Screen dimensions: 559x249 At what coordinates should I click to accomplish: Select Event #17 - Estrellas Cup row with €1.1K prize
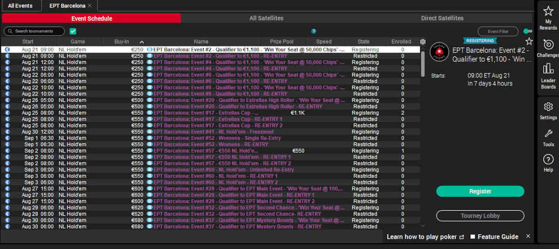point(211,113)
